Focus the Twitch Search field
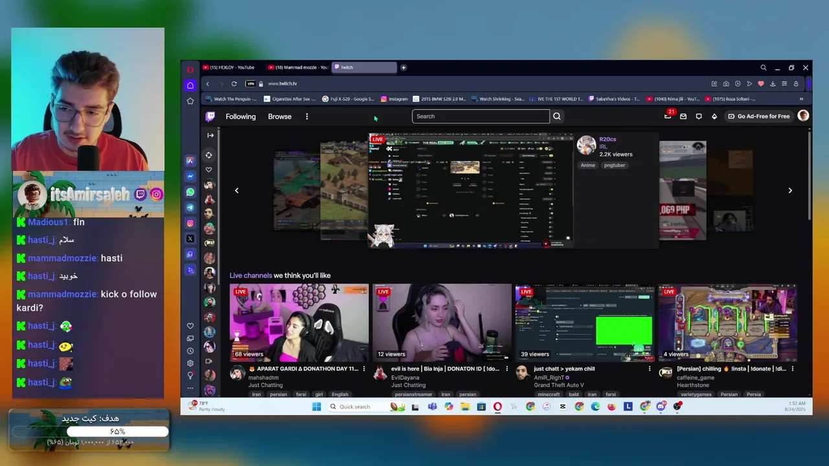This screenshot has width=829, height=466. click(481, 116)
